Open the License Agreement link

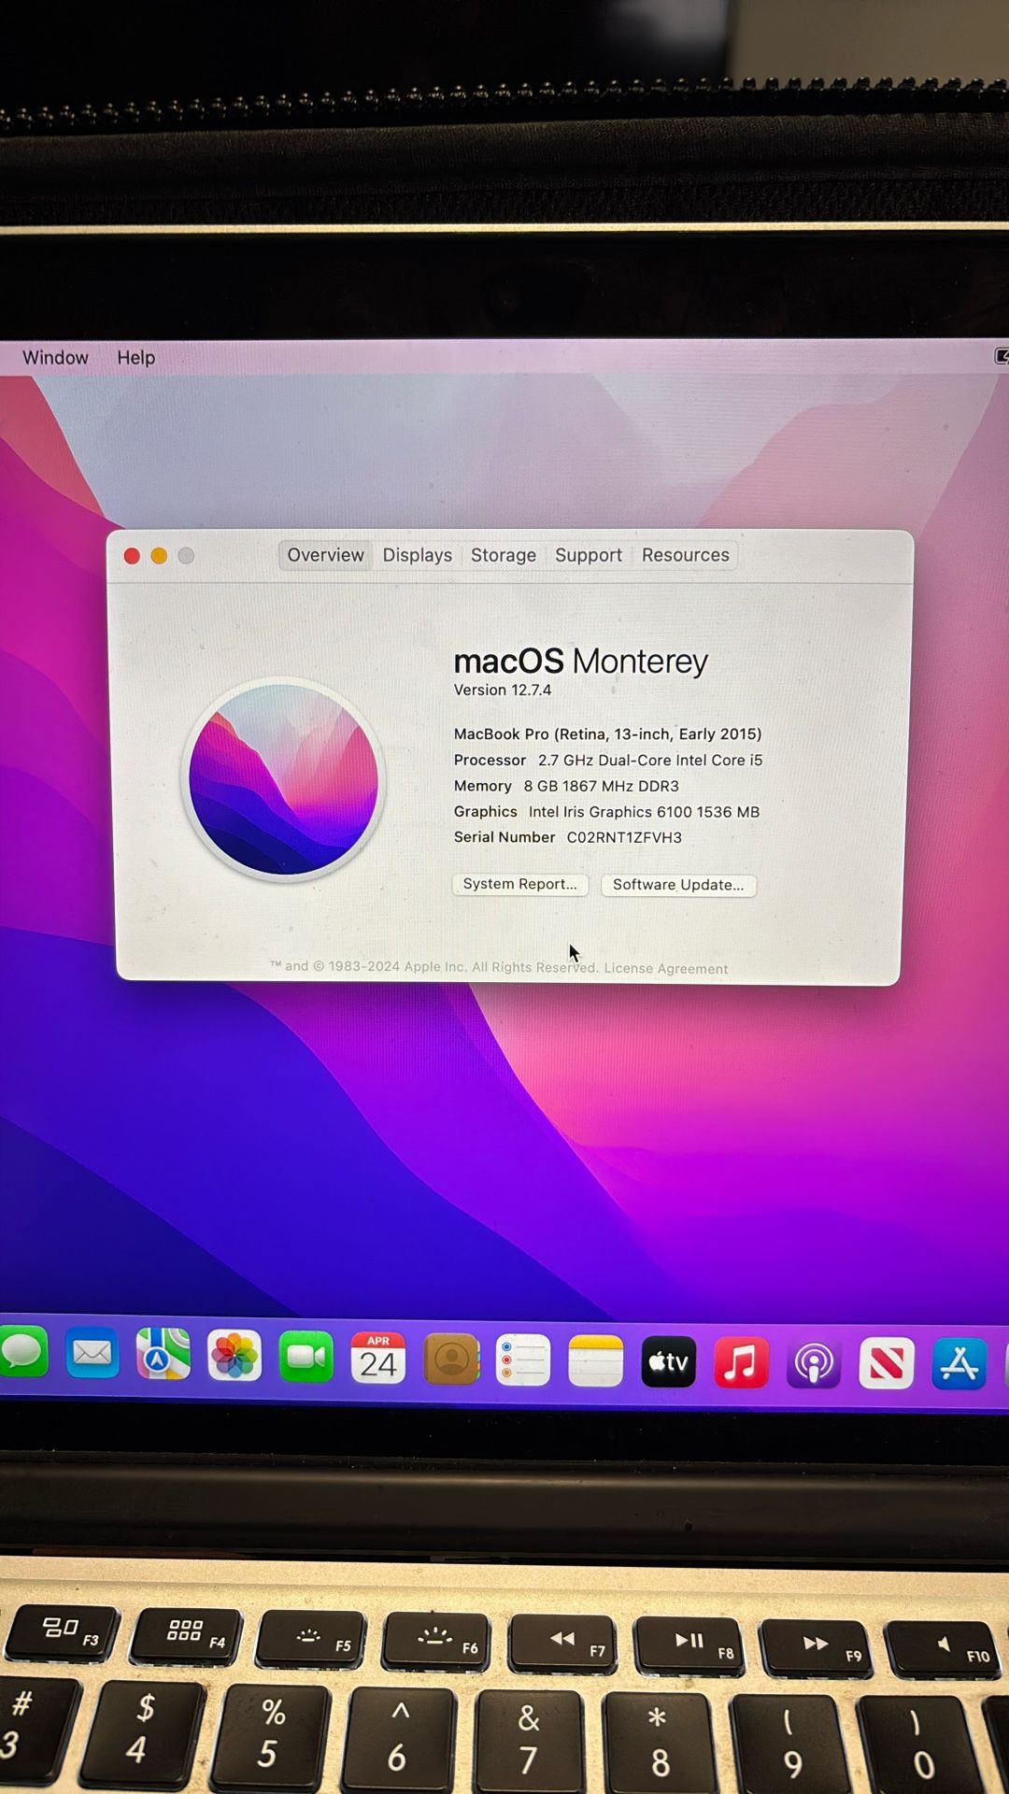666,969
